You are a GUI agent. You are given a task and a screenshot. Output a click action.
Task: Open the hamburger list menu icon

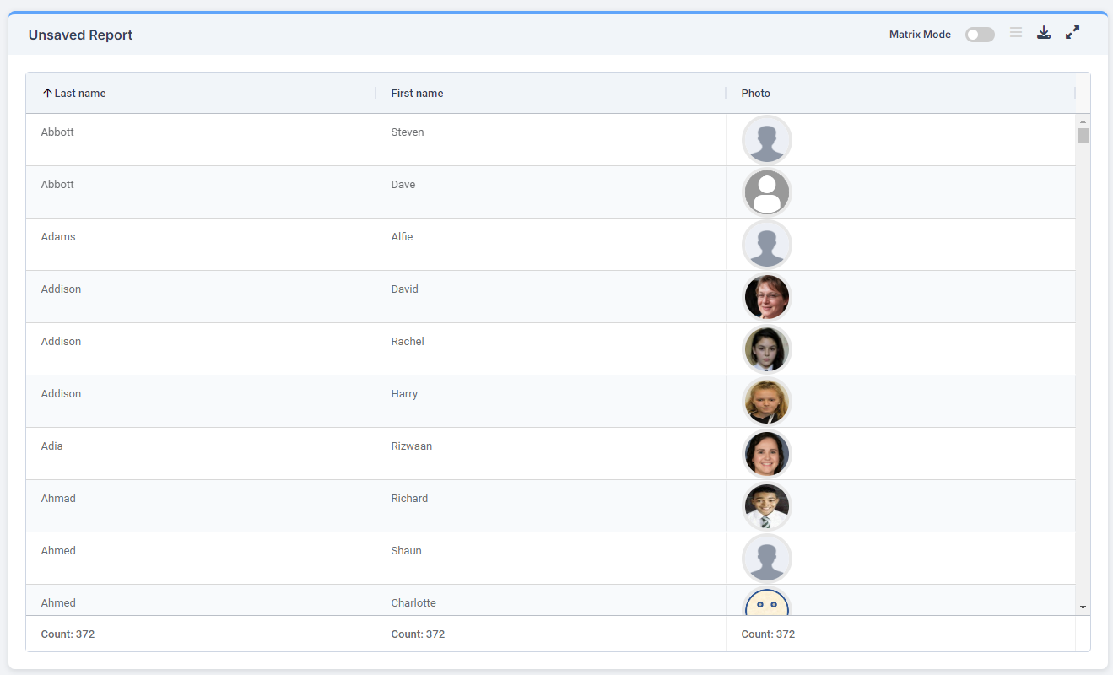1016,33
